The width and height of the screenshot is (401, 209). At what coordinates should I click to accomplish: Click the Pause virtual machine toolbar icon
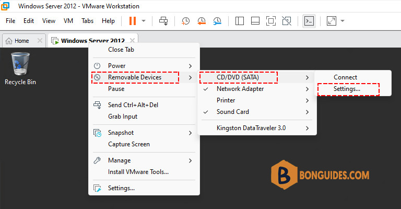point(133,21)
